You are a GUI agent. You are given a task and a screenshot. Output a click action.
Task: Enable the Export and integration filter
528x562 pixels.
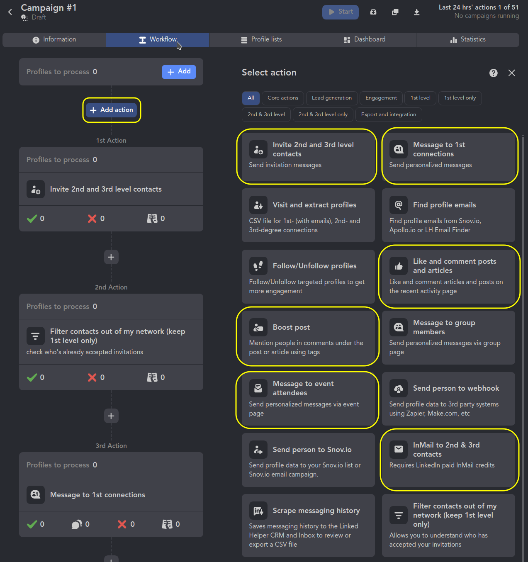(388, 114)
